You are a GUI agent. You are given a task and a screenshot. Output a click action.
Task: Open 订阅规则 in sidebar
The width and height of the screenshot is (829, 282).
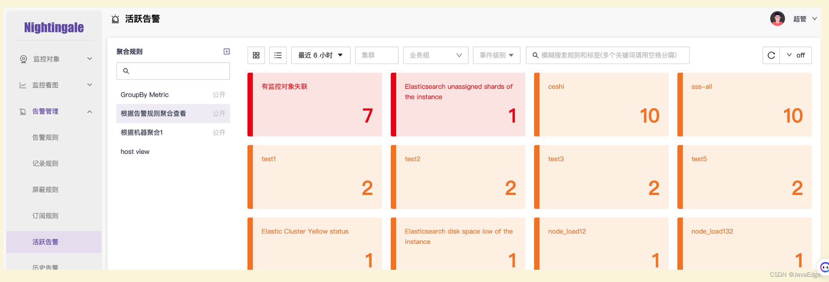pyautogui.click(x=45, y=216)
